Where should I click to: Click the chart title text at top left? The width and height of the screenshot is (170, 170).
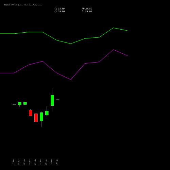pyautogui.click(x=23, y=5)
